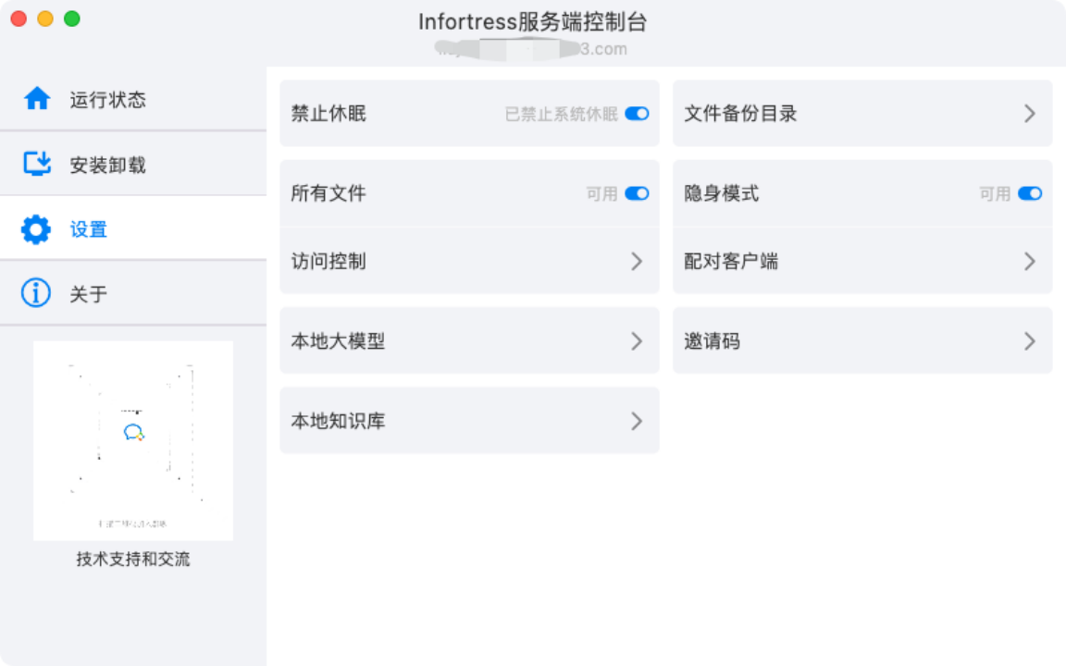
Task: Maximize the window with green button
Action: coord(72,19)
